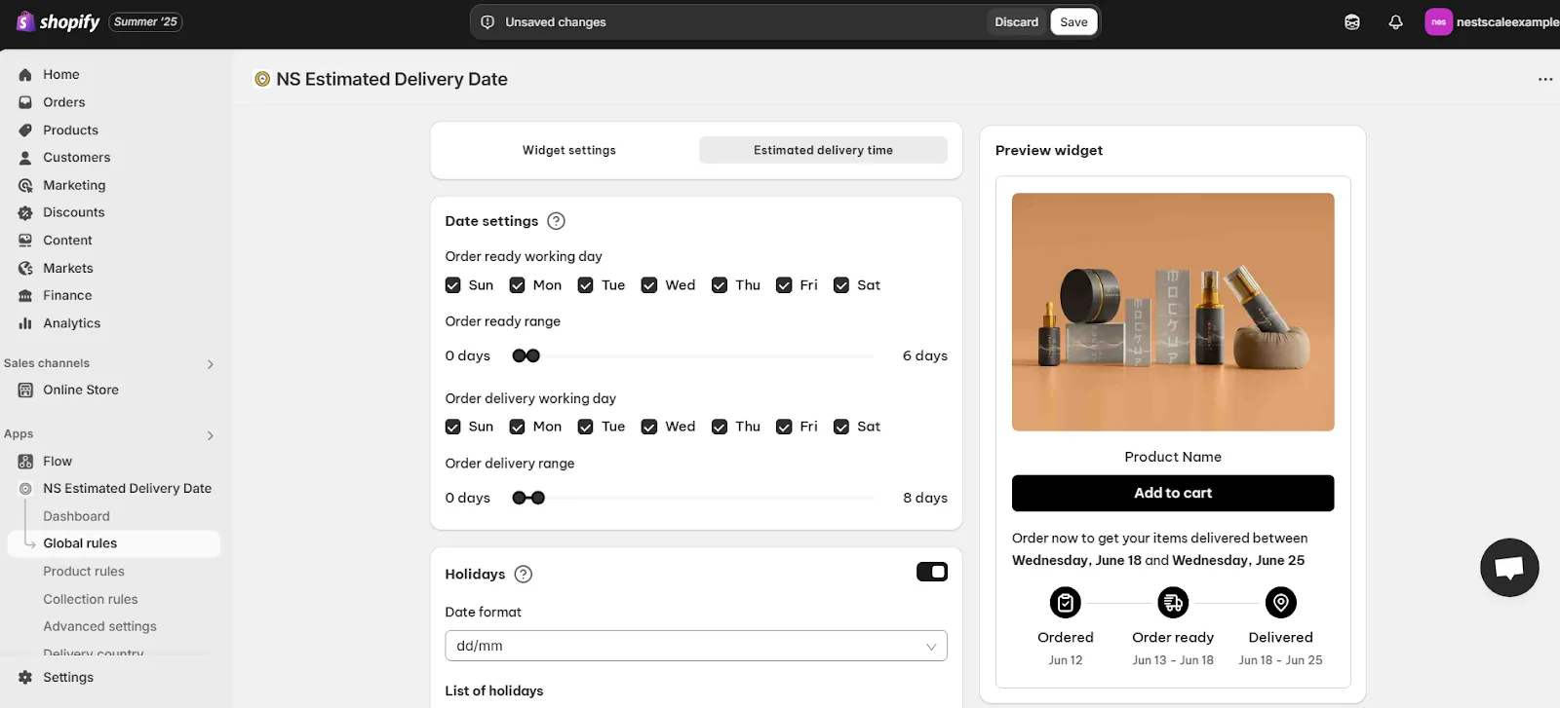1560x708 pixels.
Task: Click the Unsaved changes info icon
Action: pyautogui.click(x=487, y=21)
